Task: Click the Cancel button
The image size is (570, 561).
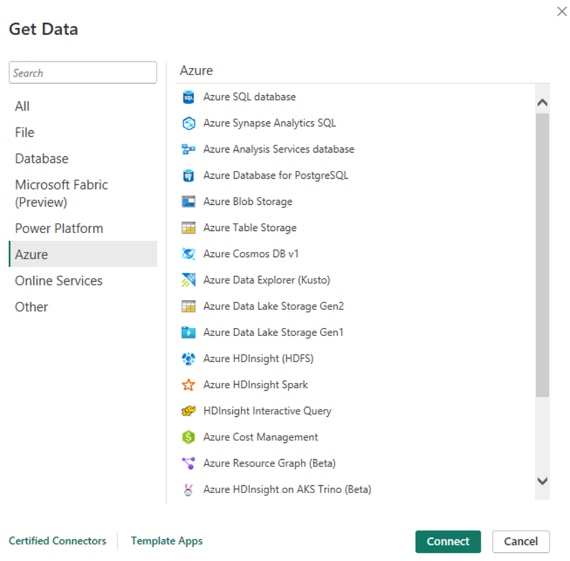Action: [x=520, y=542]
